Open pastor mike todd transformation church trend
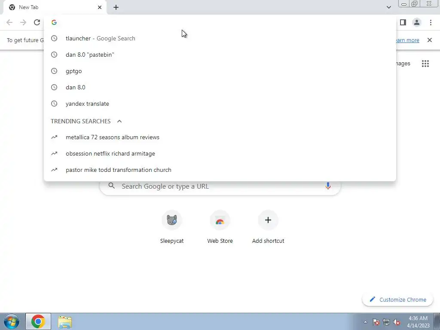 point(220,170)
